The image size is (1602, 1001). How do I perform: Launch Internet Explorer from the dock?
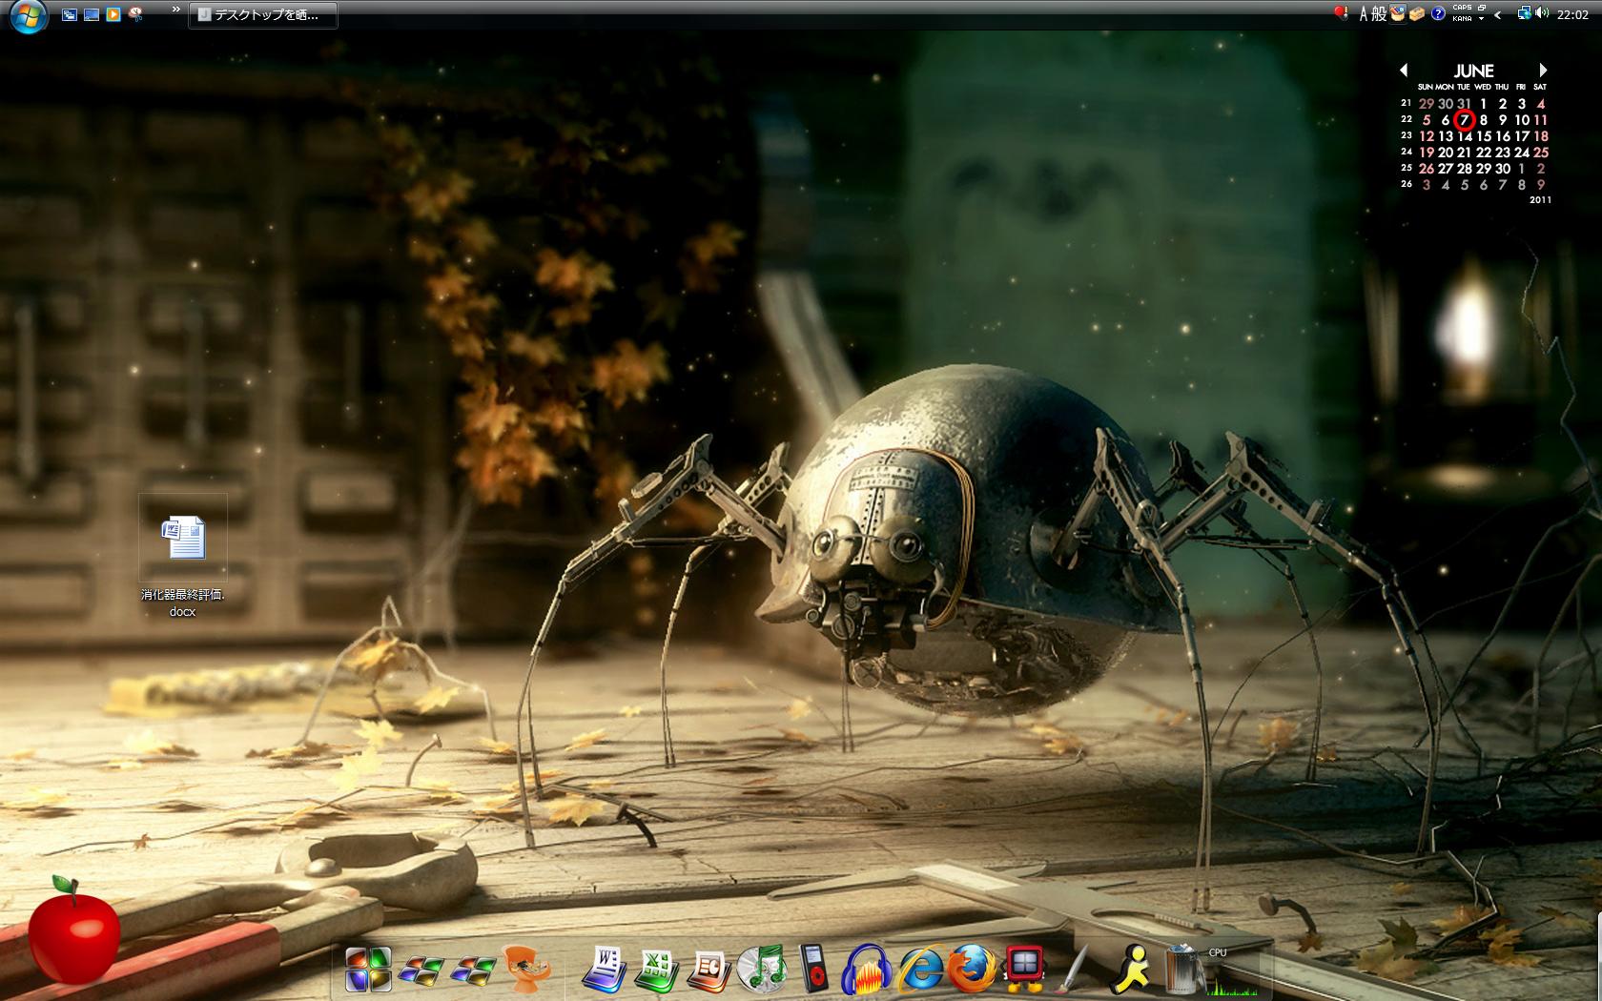point(921,969)
